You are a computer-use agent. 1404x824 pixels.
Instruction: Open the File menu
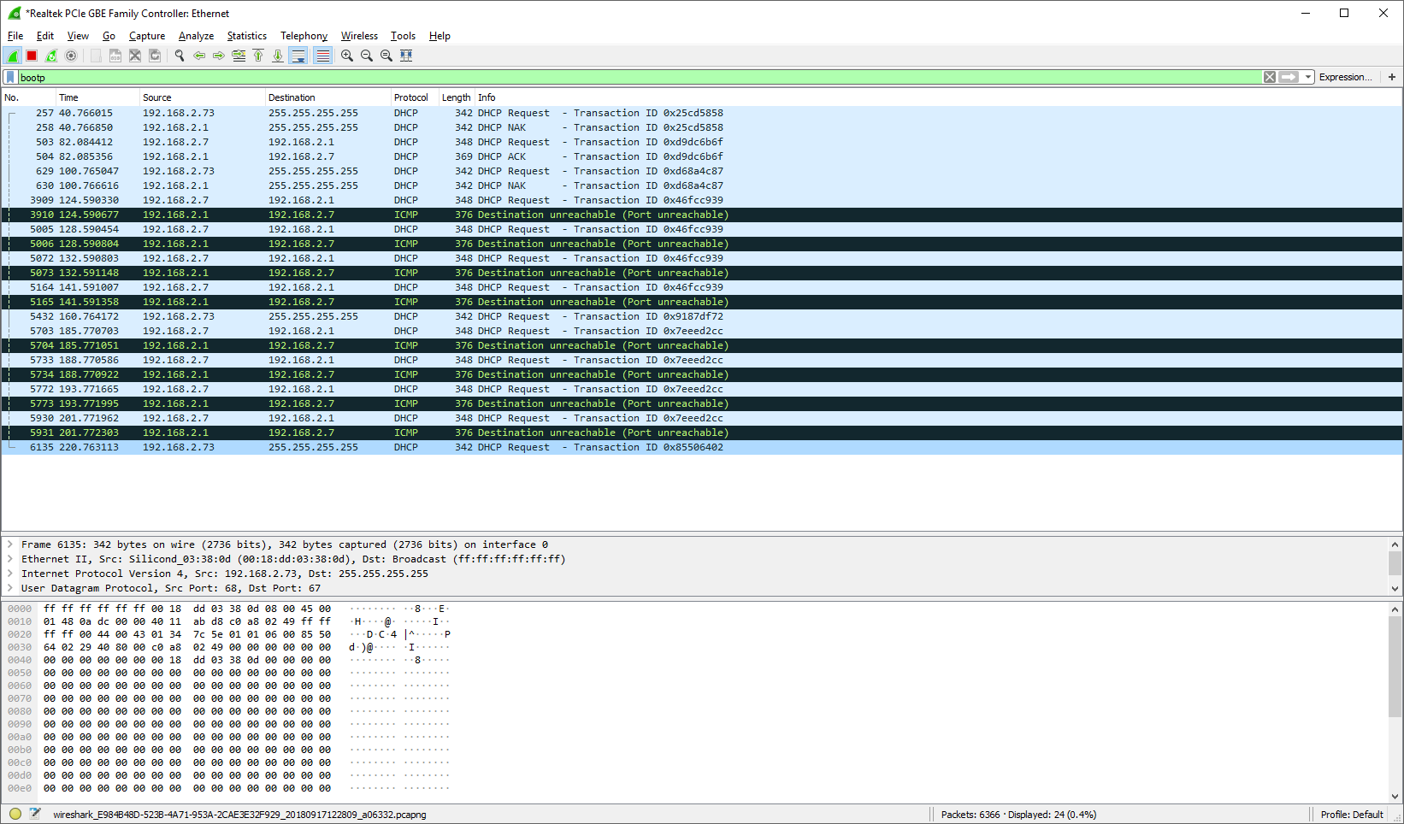tap(15, 36)
